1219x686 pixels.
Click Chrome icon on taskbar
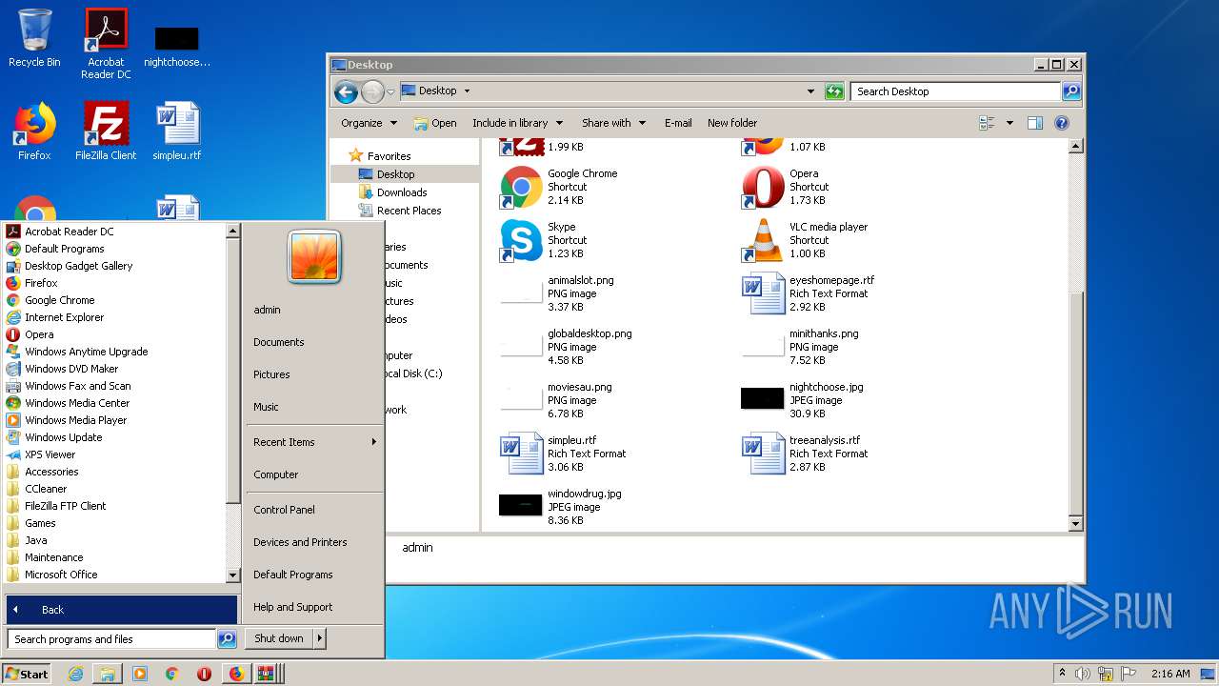click(171, 674)
